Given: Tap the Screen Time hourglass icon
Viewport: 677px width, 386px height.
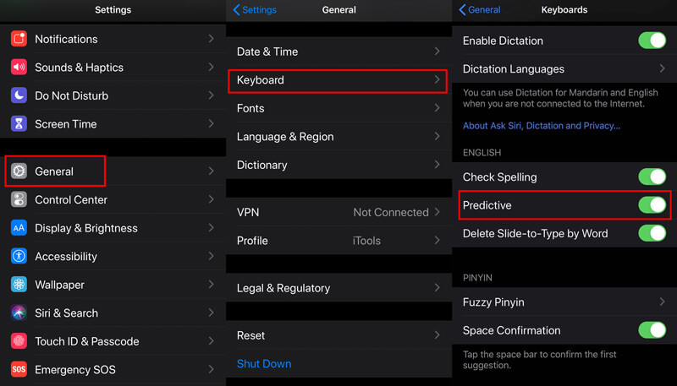Looking at the screenshot, I should coord(19,124).
